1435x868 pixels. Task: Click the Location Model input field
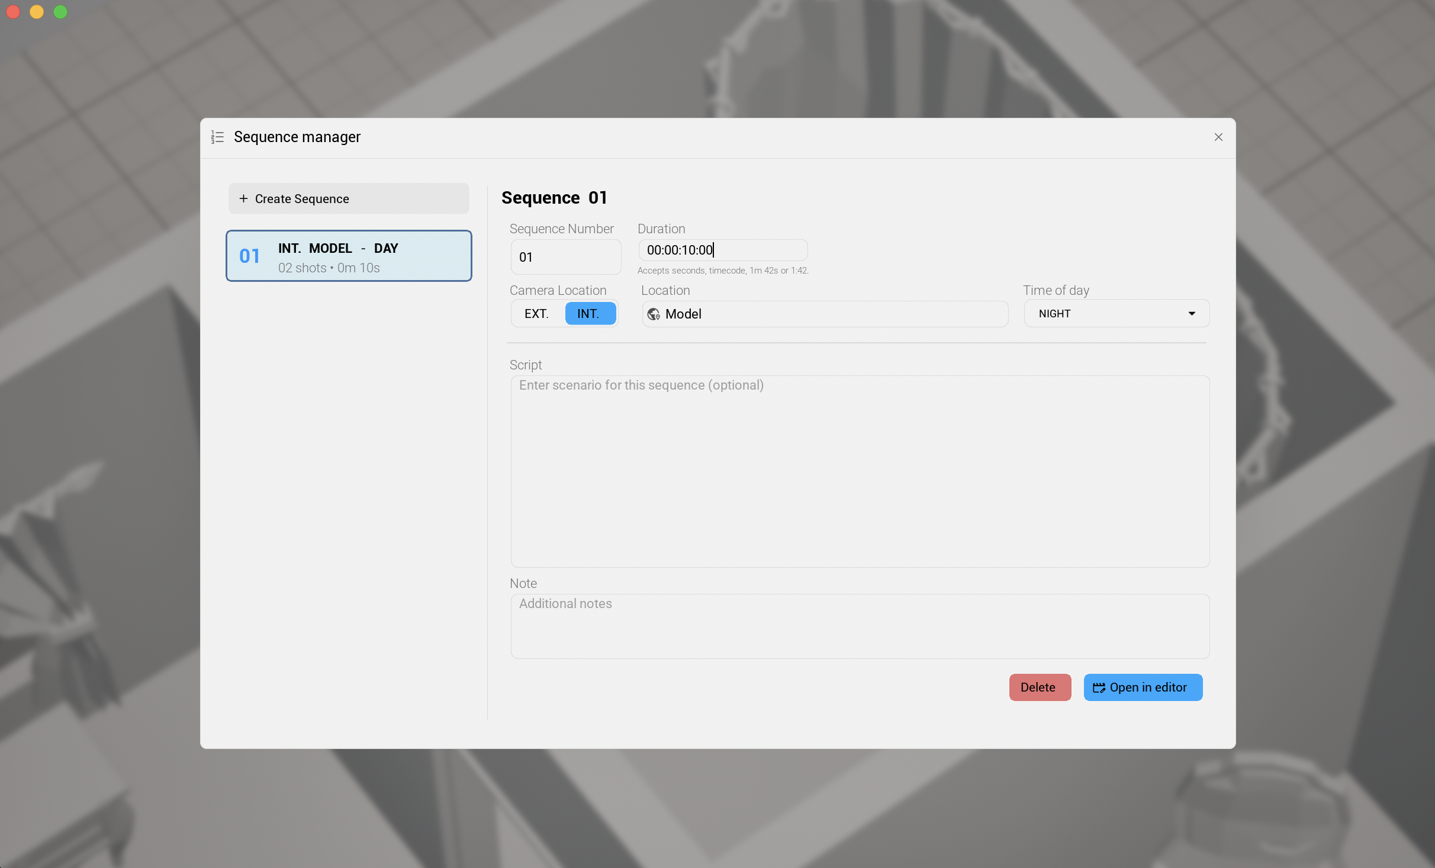pyautogui.click(x=825, y=314)
